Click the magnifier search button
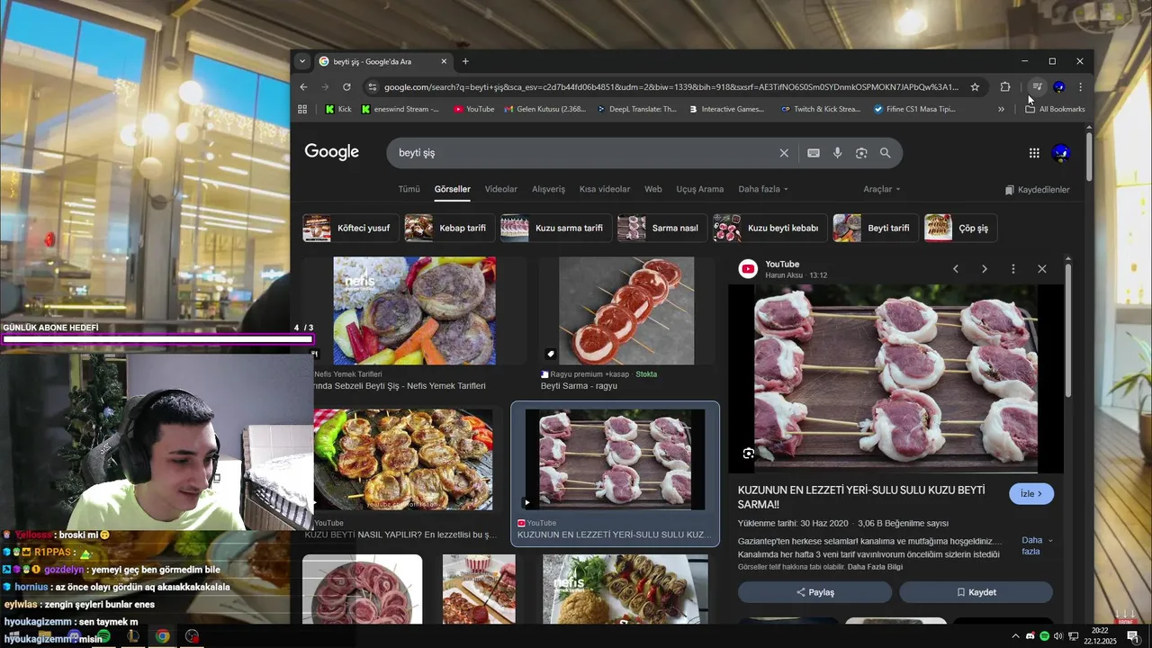This screenshot has height=648, width=1152. coord(886,153)
